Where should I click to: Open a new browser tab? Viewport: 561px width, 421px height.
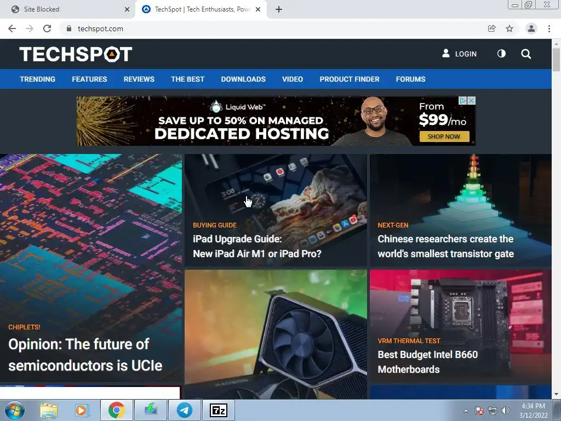279,9
